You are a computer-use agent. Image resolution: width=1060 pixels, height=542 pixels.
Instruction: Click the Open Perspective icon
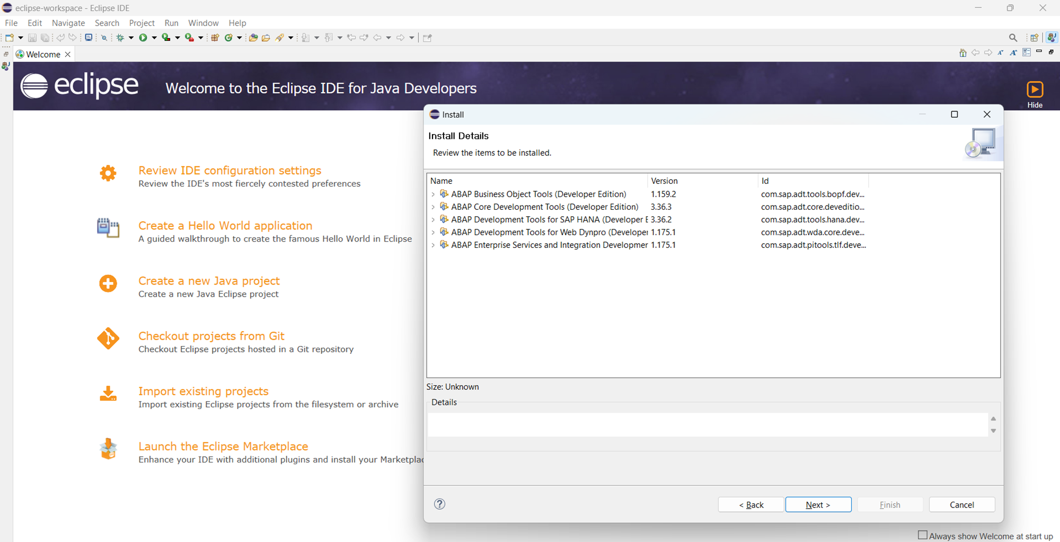[x=1034, y=38]
